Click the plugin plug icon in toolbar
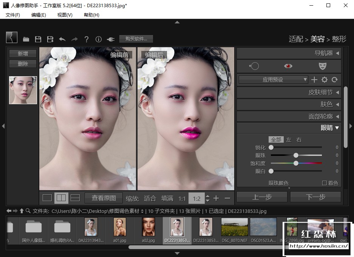354x257 pixels. [x=110, y=39]
